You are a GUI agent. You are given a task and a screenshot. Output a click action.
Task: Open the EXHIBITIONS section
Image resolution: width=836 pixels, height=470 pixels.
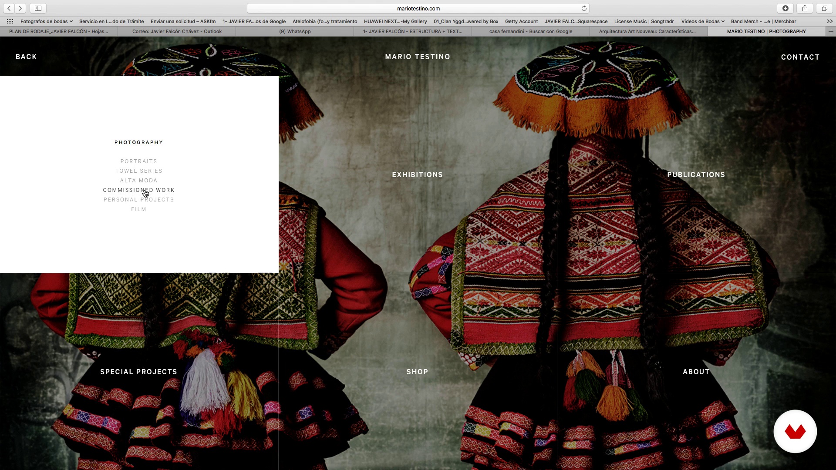click(x=418, y=175)
